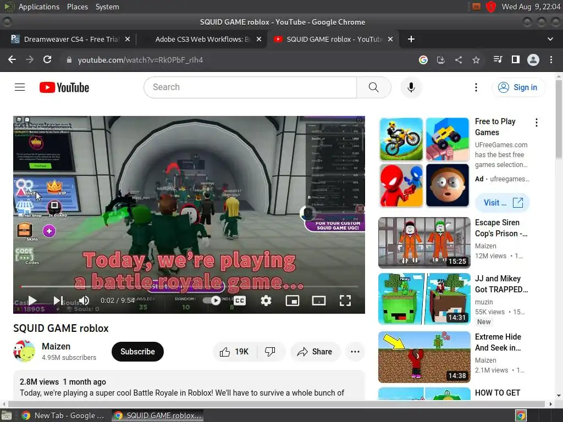563x422 pixels.
Task: Open YouTube settings three-dot menu
Action: (476, 87)
